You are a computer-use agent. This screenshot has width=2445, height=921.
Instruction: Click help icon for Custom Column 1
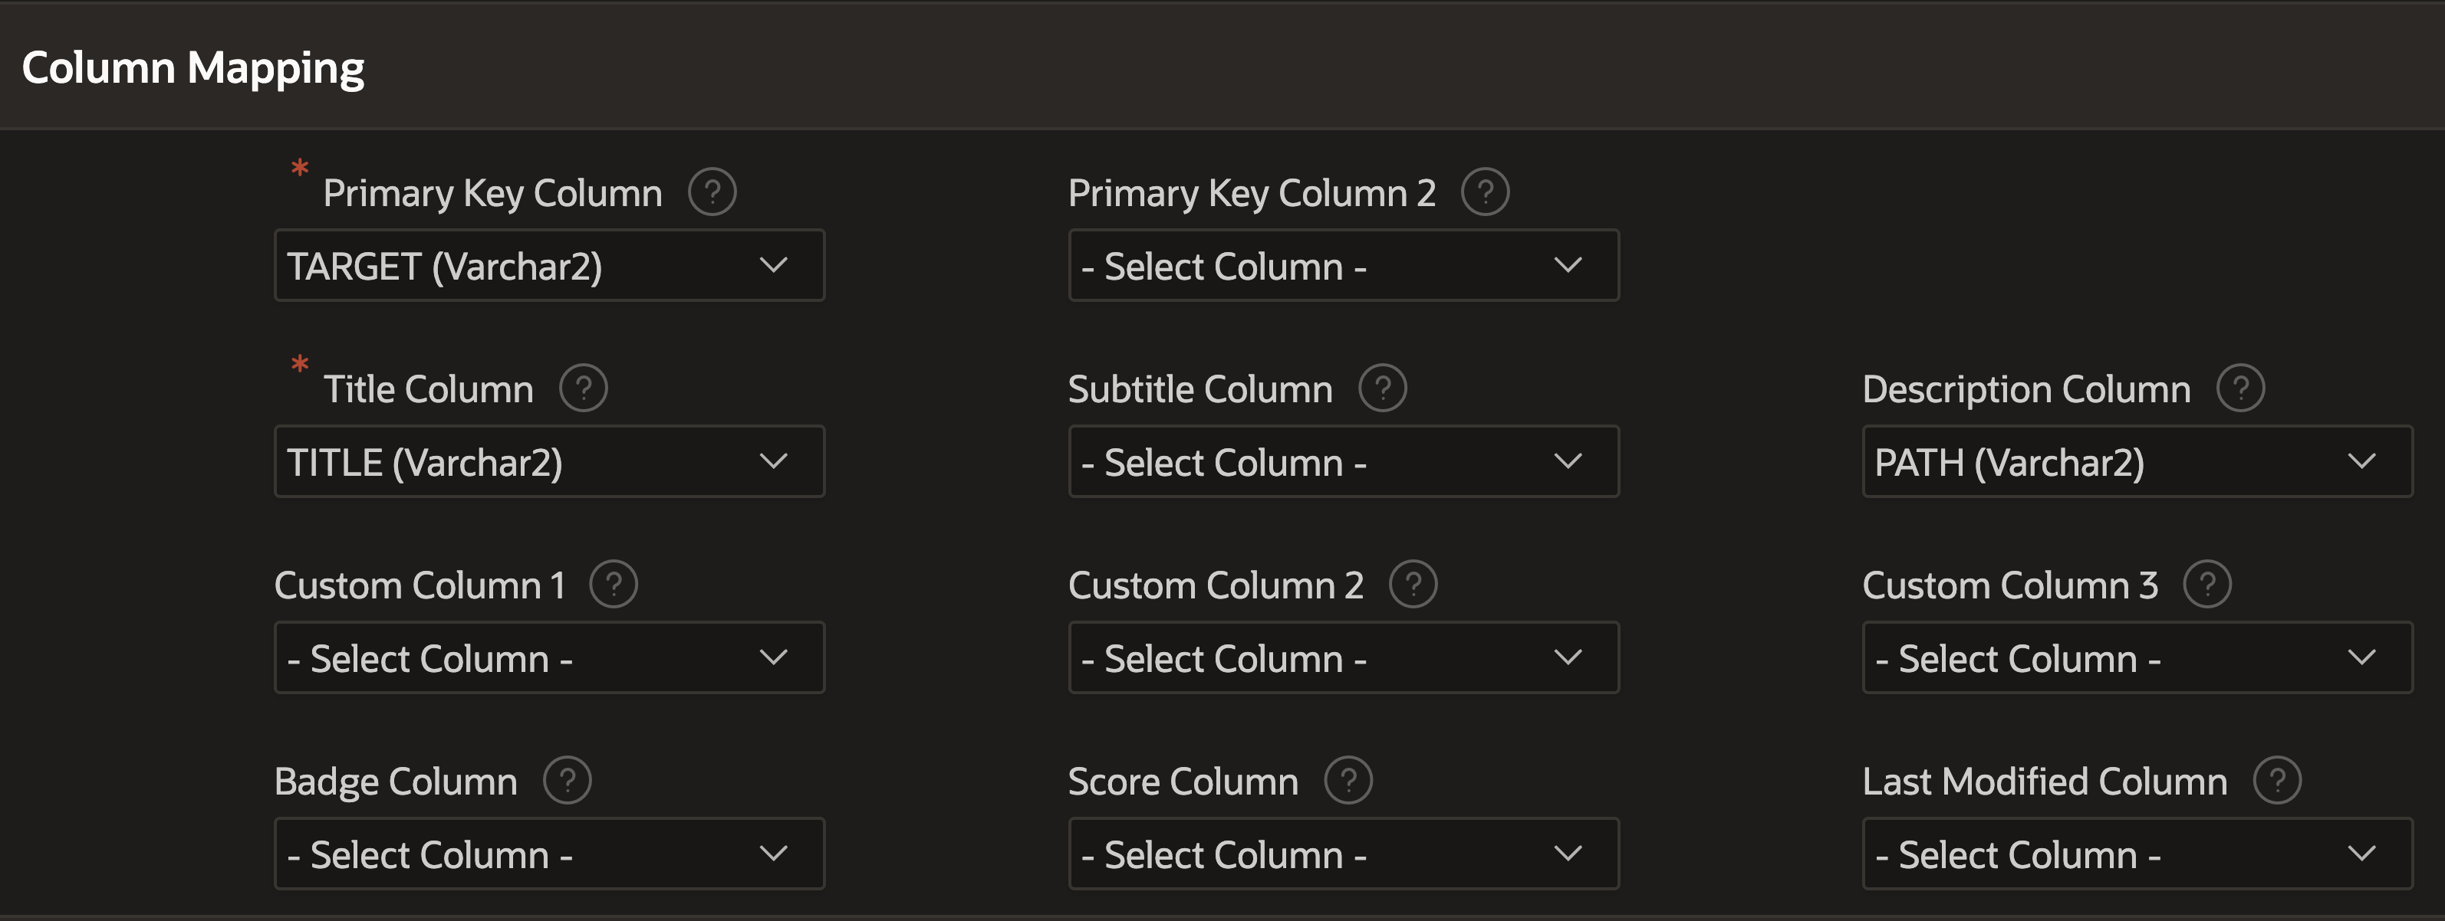pos(614,585)
